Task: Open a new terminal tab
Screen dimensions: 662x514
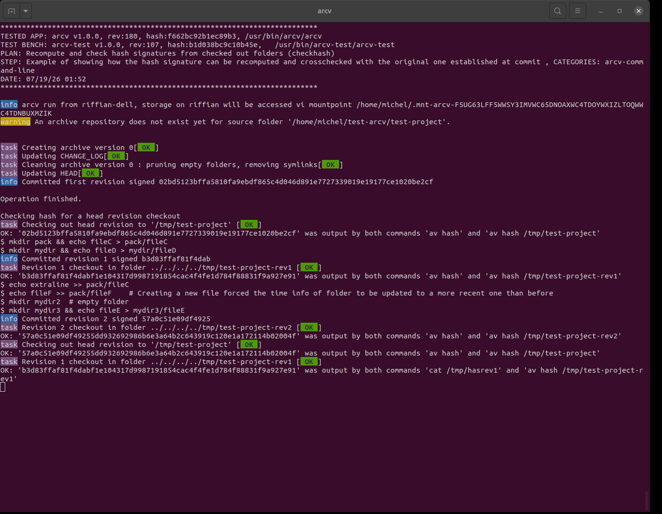Action: pos(12,10)
